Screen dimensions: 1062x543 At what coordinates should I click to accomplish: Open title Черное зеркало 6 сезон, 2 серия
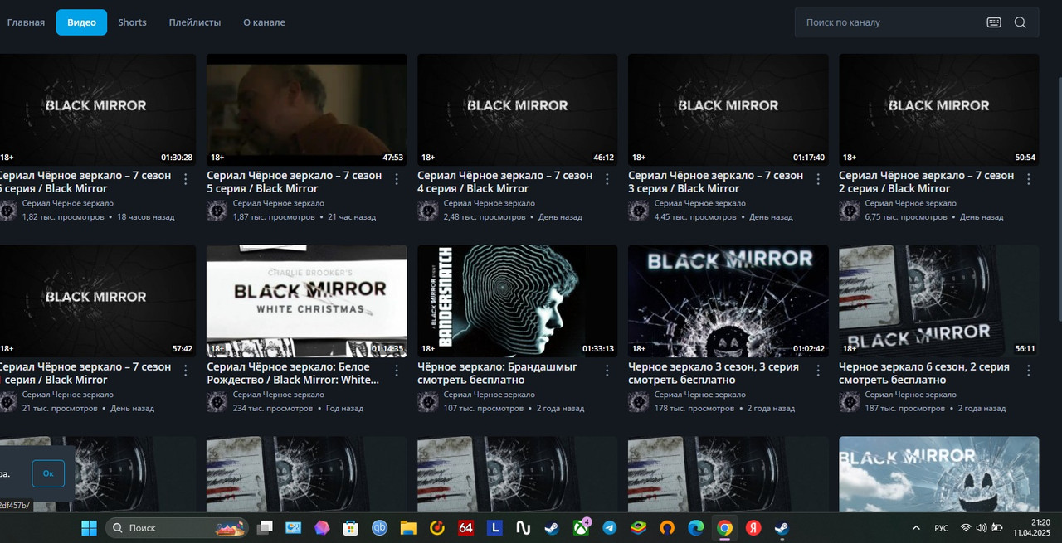click(924, 373)
